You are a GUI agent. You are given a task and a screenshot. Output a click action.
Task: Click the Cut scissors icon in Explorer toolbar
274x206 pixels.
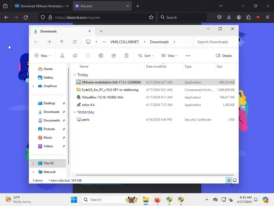coord(62,56)
